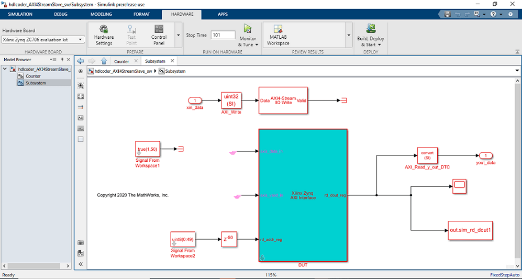Click the Scope block in the diagram
The height and width of the screenshot is (279, 522).
click(459, 186)
